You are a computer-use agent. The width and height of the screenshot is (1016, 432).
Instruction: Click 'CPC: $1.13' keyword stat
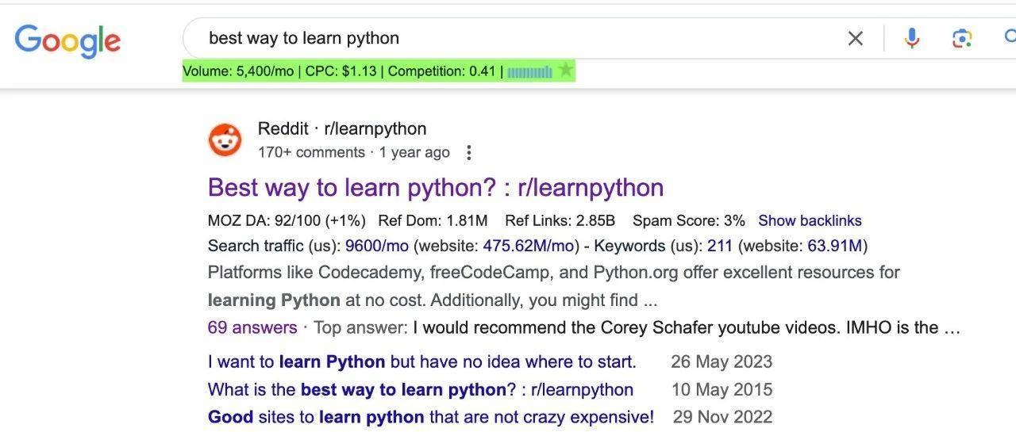(341, 71)
